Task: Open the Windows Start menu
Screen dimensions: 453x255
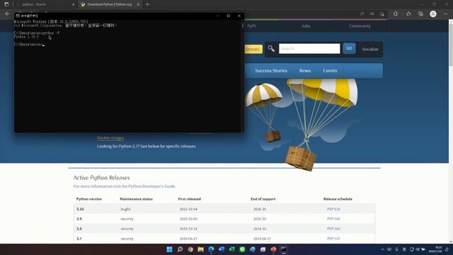Action: click(x=169, y=249)
